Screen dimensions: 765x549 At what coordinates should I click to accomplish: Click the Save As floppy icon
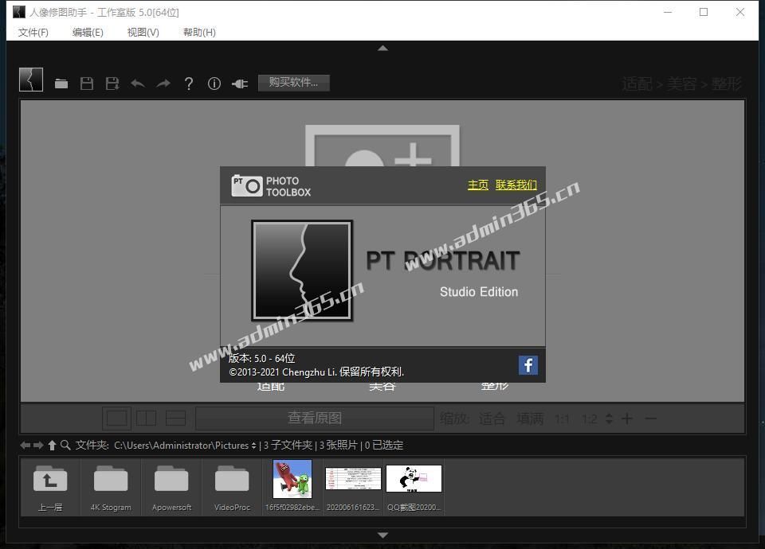112,84
